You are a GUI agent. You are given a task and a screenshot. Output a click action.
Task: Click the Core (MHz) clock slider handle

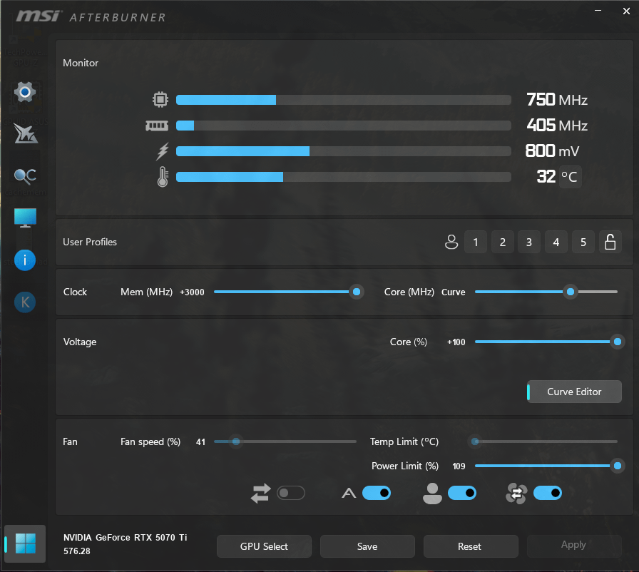coord(571,292)
